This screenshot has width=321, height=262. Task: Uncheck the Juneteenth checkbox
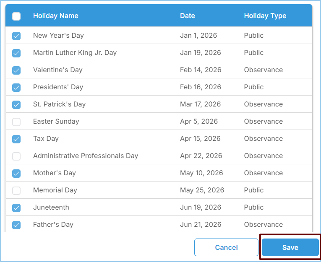(x=16, y=208)
